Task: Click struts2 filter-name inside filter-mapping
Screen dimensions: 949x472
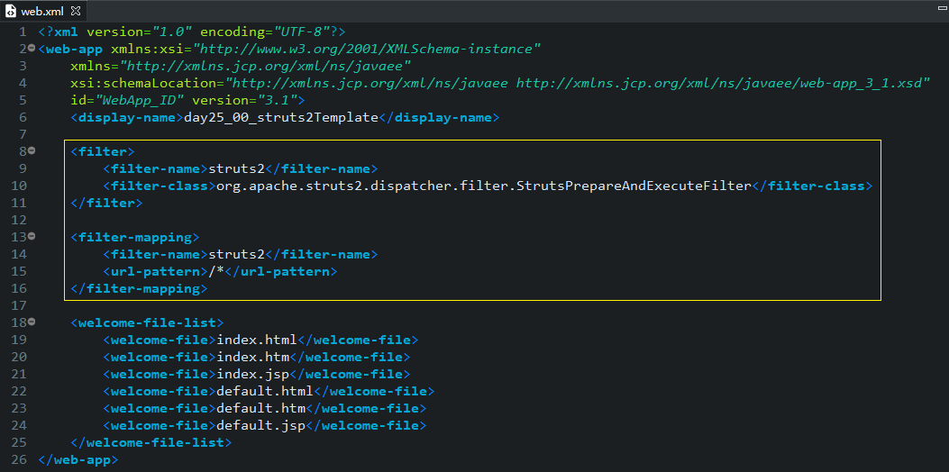Action: (x=237, y=254)
